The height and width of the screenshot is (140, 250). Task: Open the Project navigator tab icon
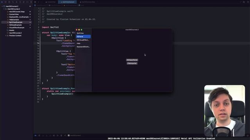coord(2,2)
